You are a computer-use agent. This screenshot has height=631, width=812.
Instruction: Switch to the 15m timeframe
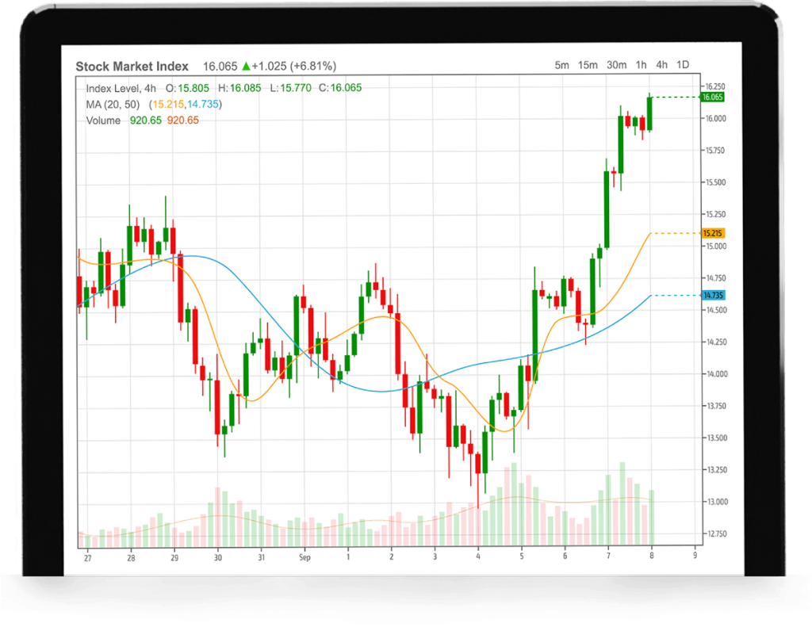pos(588,65)
